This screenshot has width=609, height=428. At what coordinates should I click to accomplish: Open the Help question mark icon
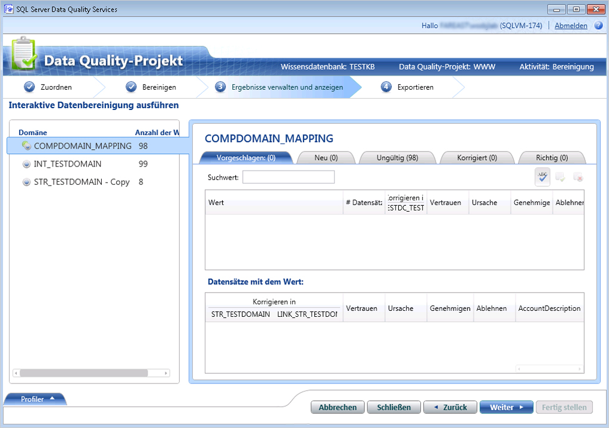coord(598,26)
